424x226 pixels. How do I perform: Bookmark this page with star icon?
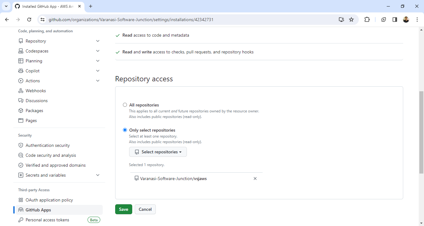coord(351,20)
